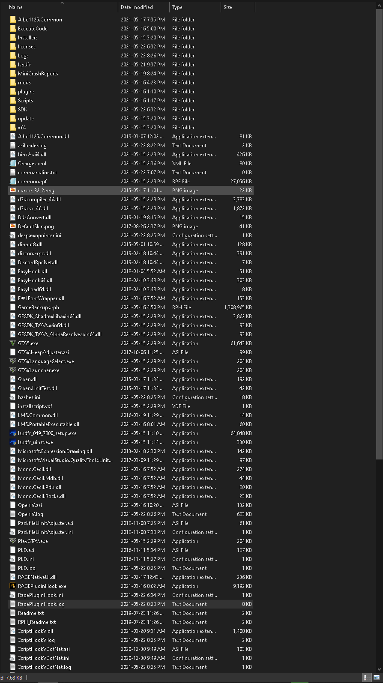Select the ExecuteCode folder name
The image size is (383, 683).
[33, 29]
